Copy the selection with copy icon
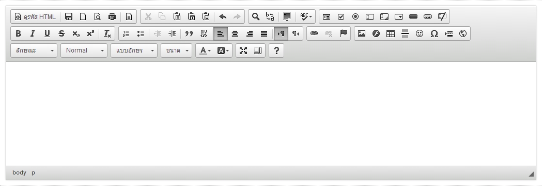The image size is (543, 190). pos(162,16)
